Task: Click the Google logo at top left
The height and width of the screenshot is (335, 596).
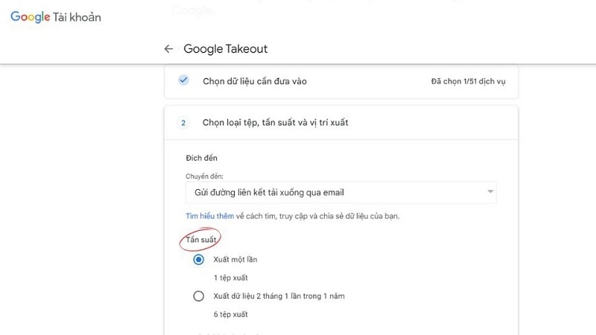Action: [x=29, y=17]
